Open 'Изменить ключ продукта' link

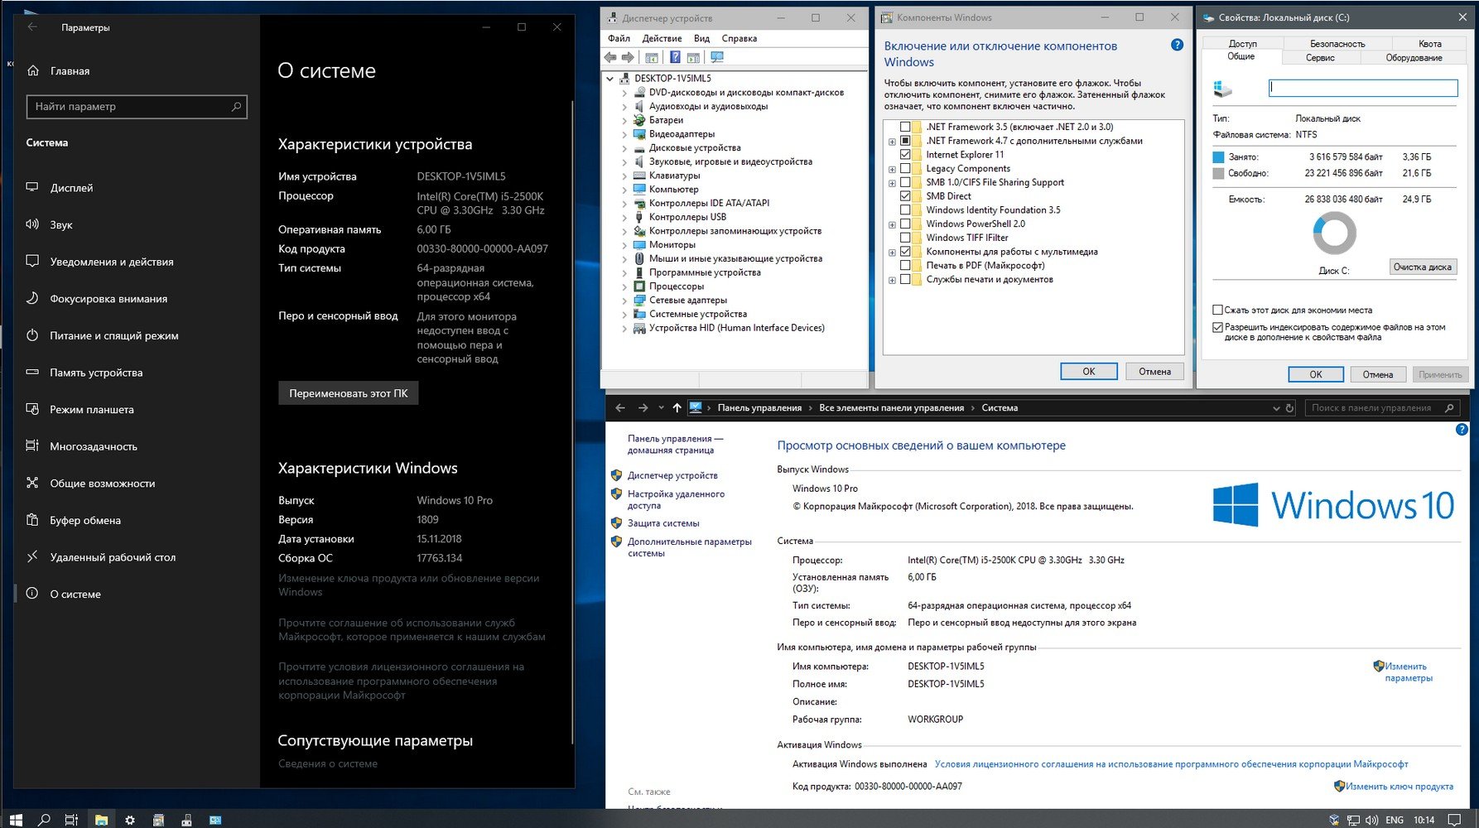(1400, 787)
